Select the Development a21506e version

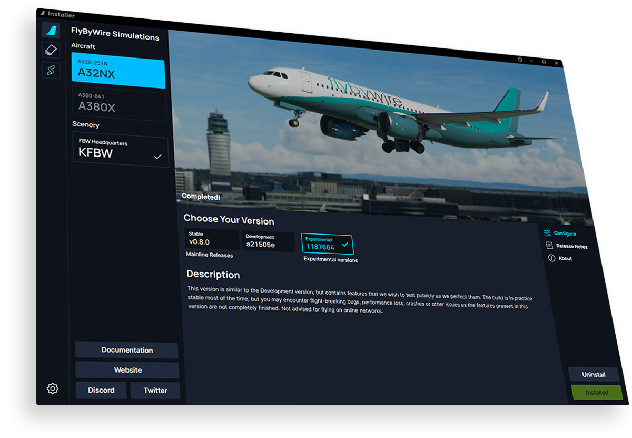pyautogui.click(x=268, y=241)
